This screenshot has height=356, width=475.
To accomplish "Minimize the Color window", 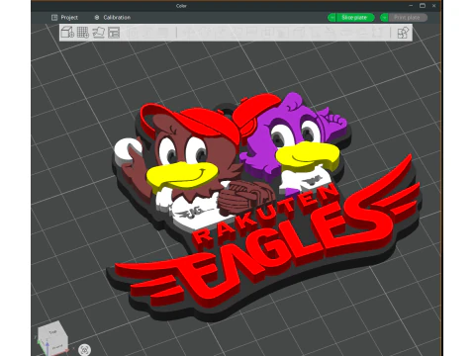I will tap(411, 6).
